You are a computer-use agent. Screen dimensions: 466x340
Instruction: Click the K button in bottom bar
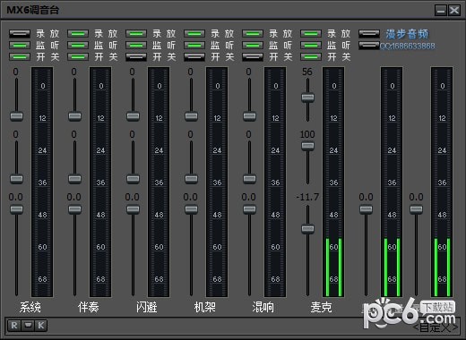pos(41,325)
